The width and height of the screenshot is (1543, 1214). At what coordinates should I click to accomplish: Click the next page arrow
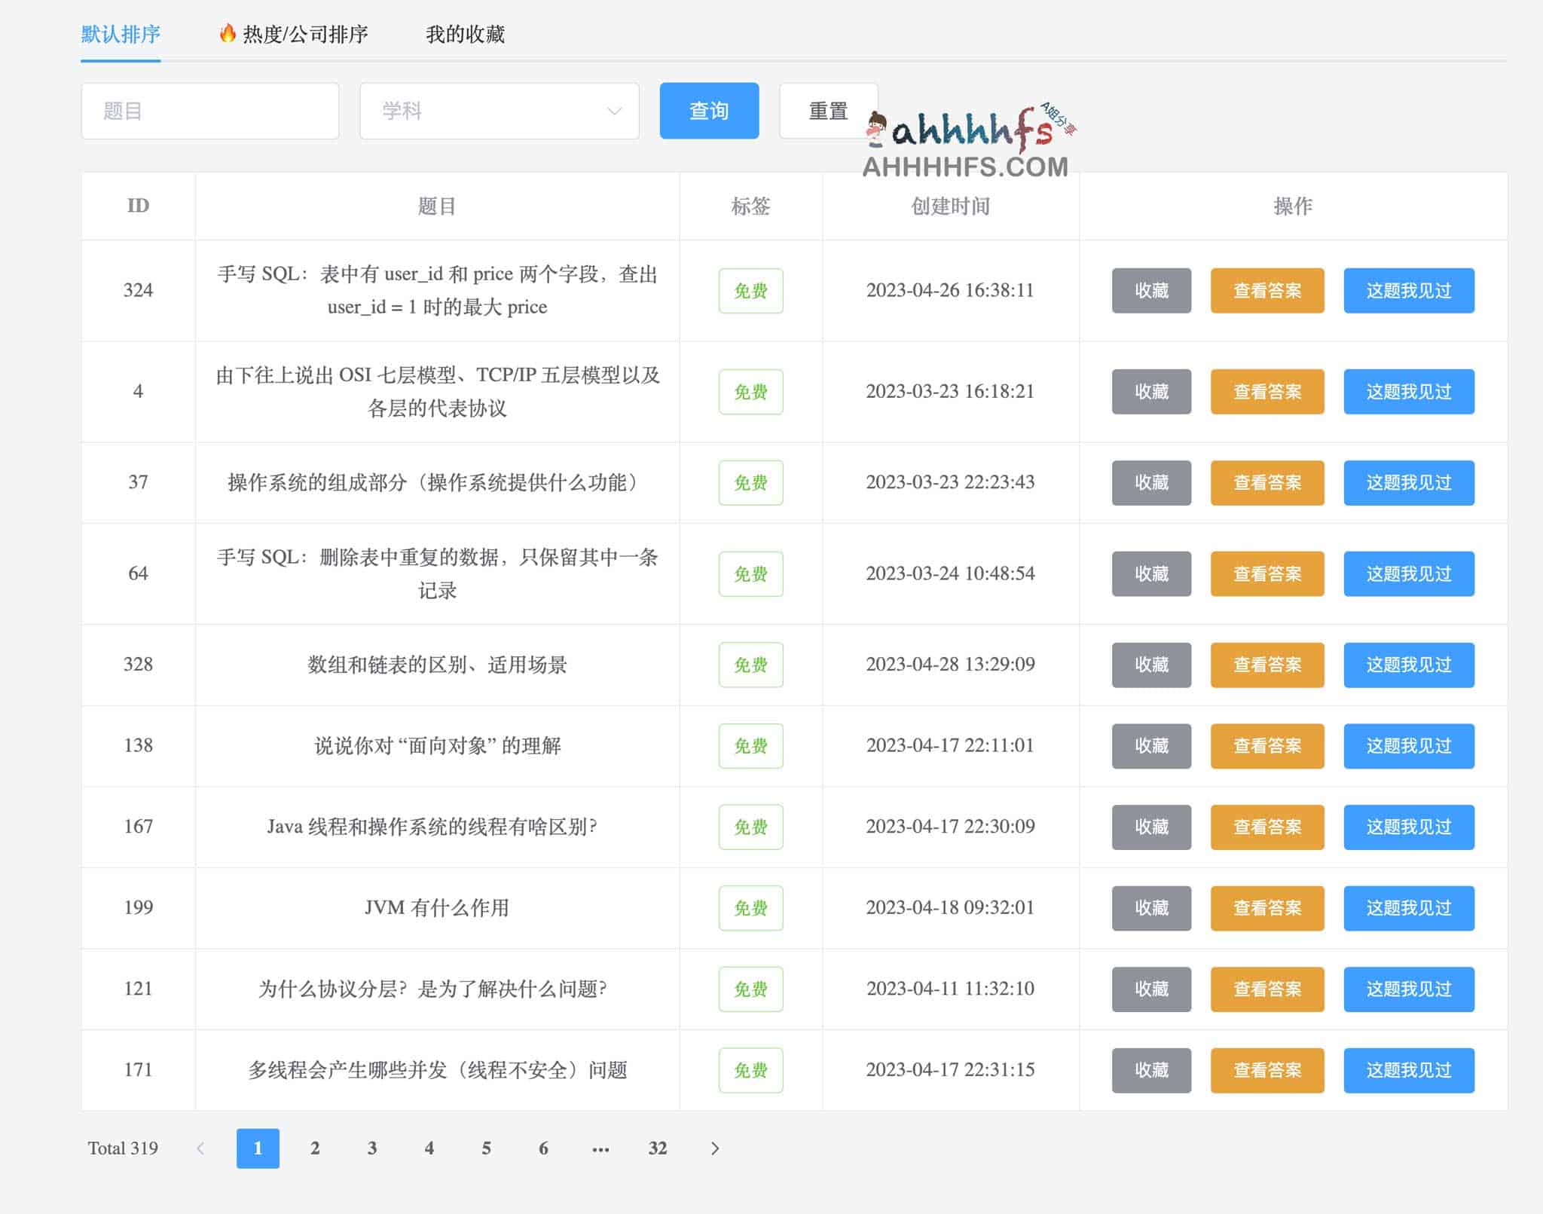pyautogui.click(x=714, y=1148)
